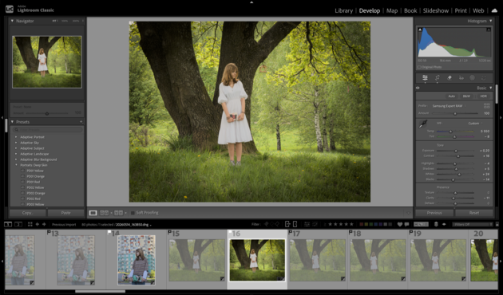Toggle before/after side-by-side view button
Screen dimensions: 503x295
(x=105, y=213)
